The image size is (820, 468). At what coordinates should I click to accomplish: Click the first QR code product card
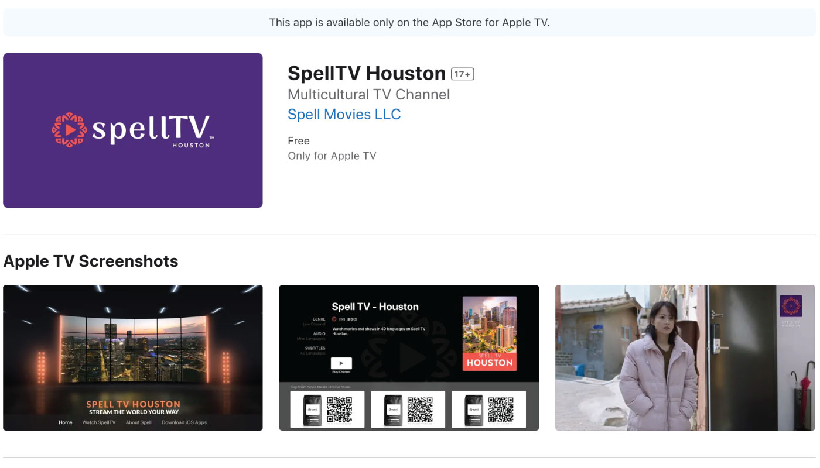coord(327,409)
